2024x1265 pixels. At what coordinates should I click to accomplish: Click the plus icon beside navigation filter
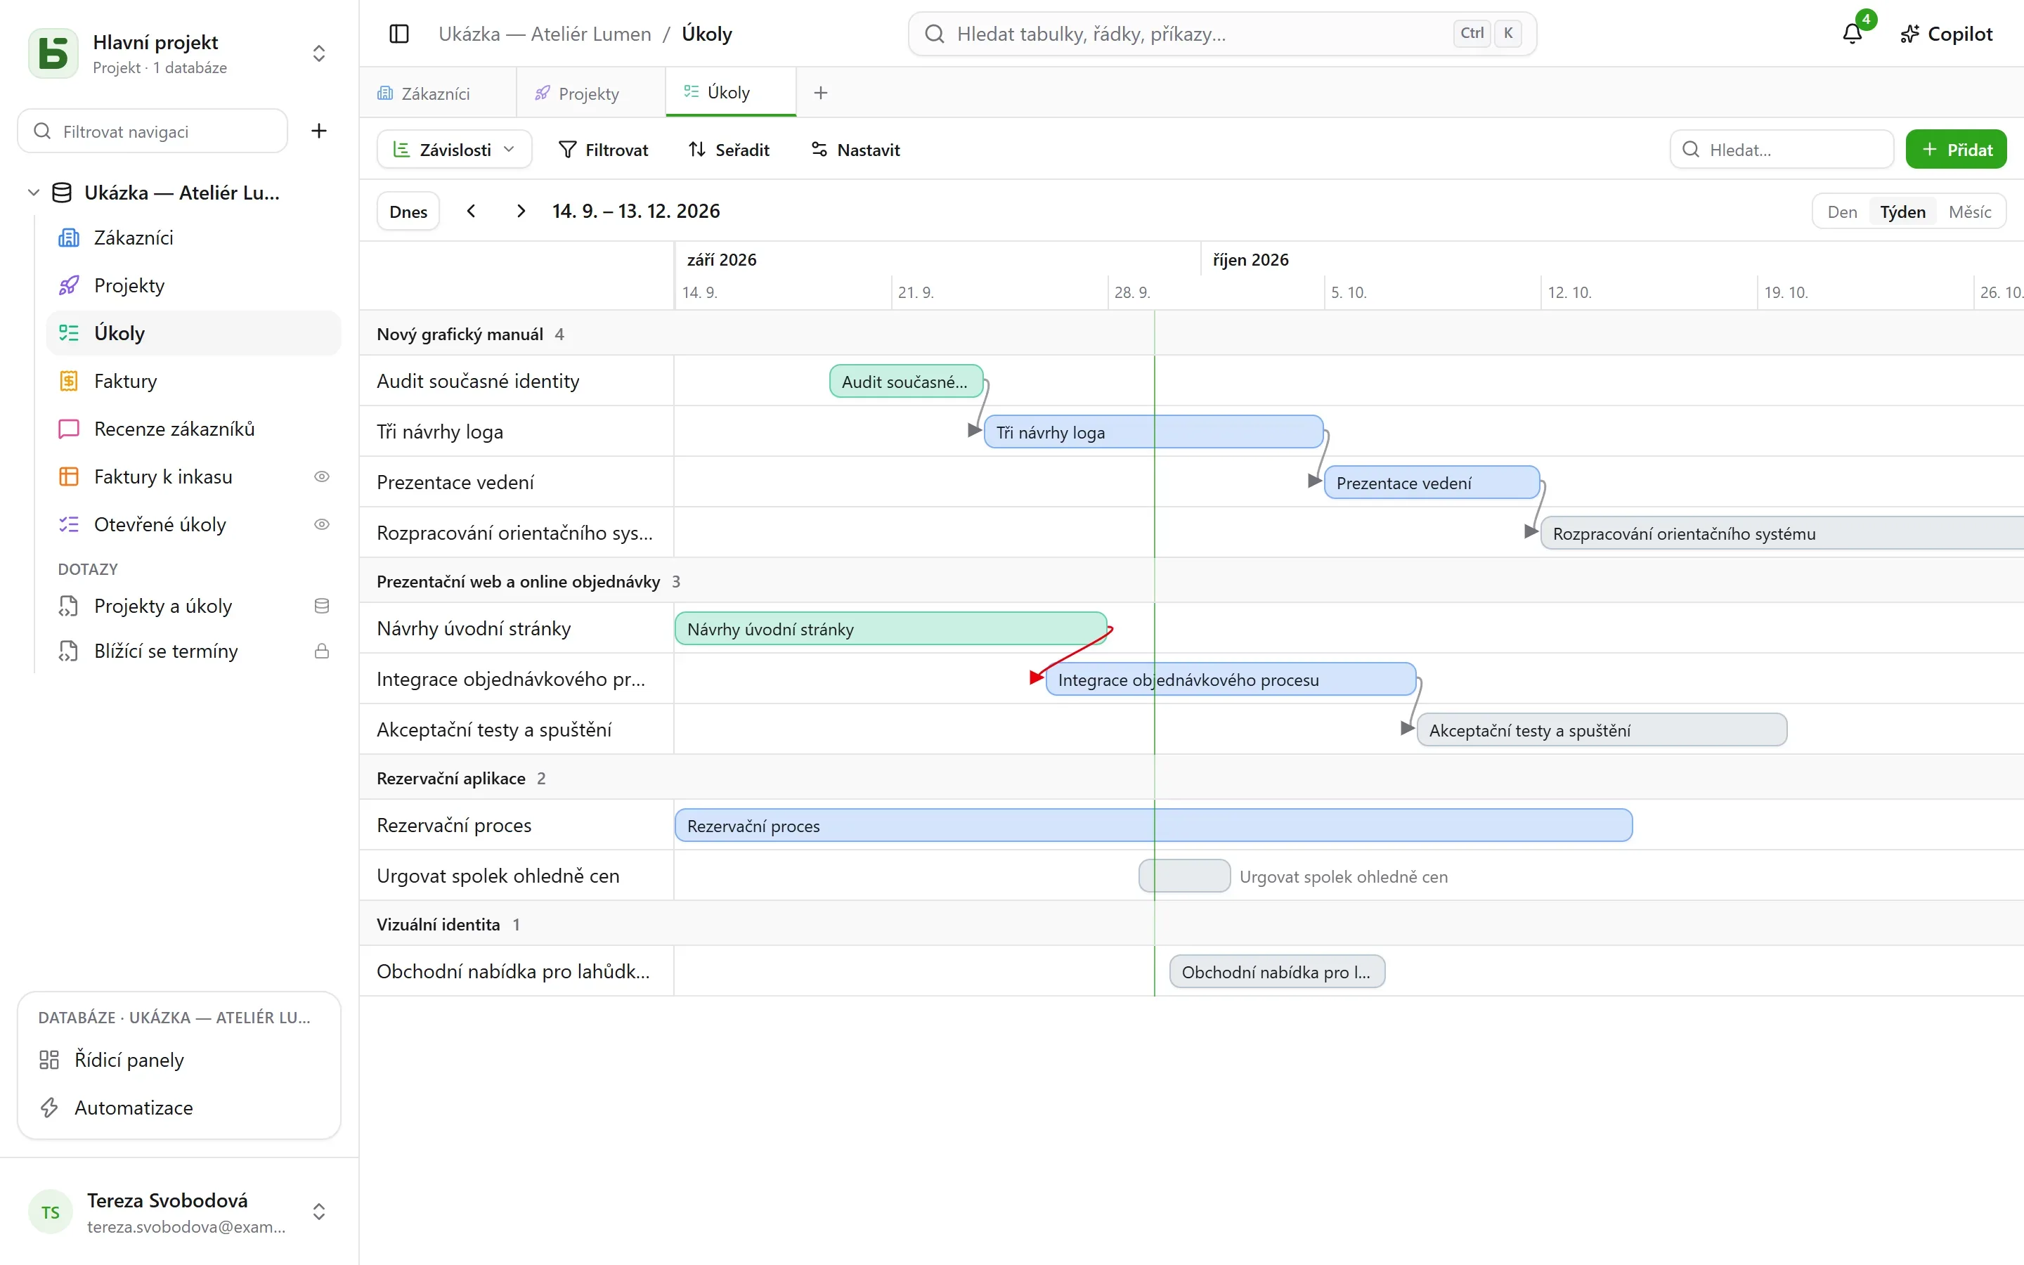click(x=318, y=131)
